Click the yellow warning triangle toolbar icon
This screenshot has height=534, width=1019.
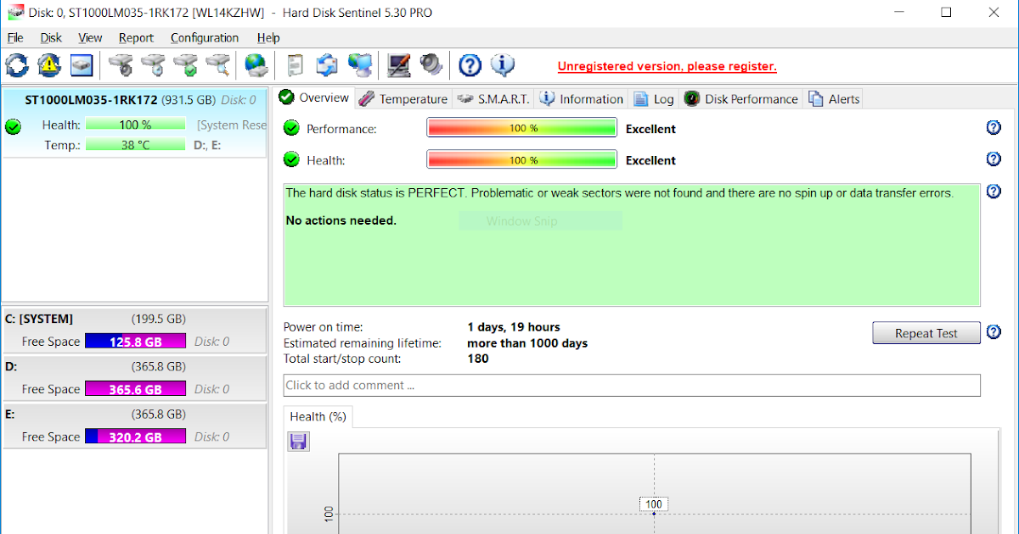(x=49, y=64)
